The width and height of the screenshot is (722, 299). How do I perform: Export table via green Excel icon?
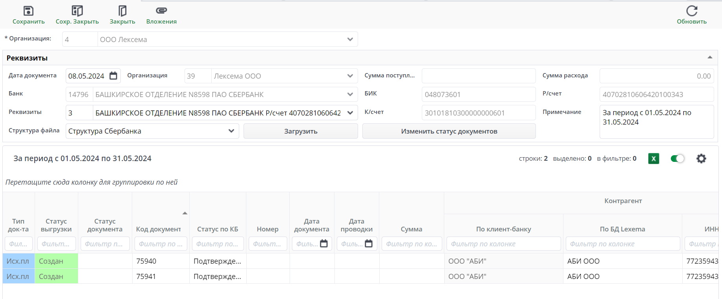click(x=654, y=159)
